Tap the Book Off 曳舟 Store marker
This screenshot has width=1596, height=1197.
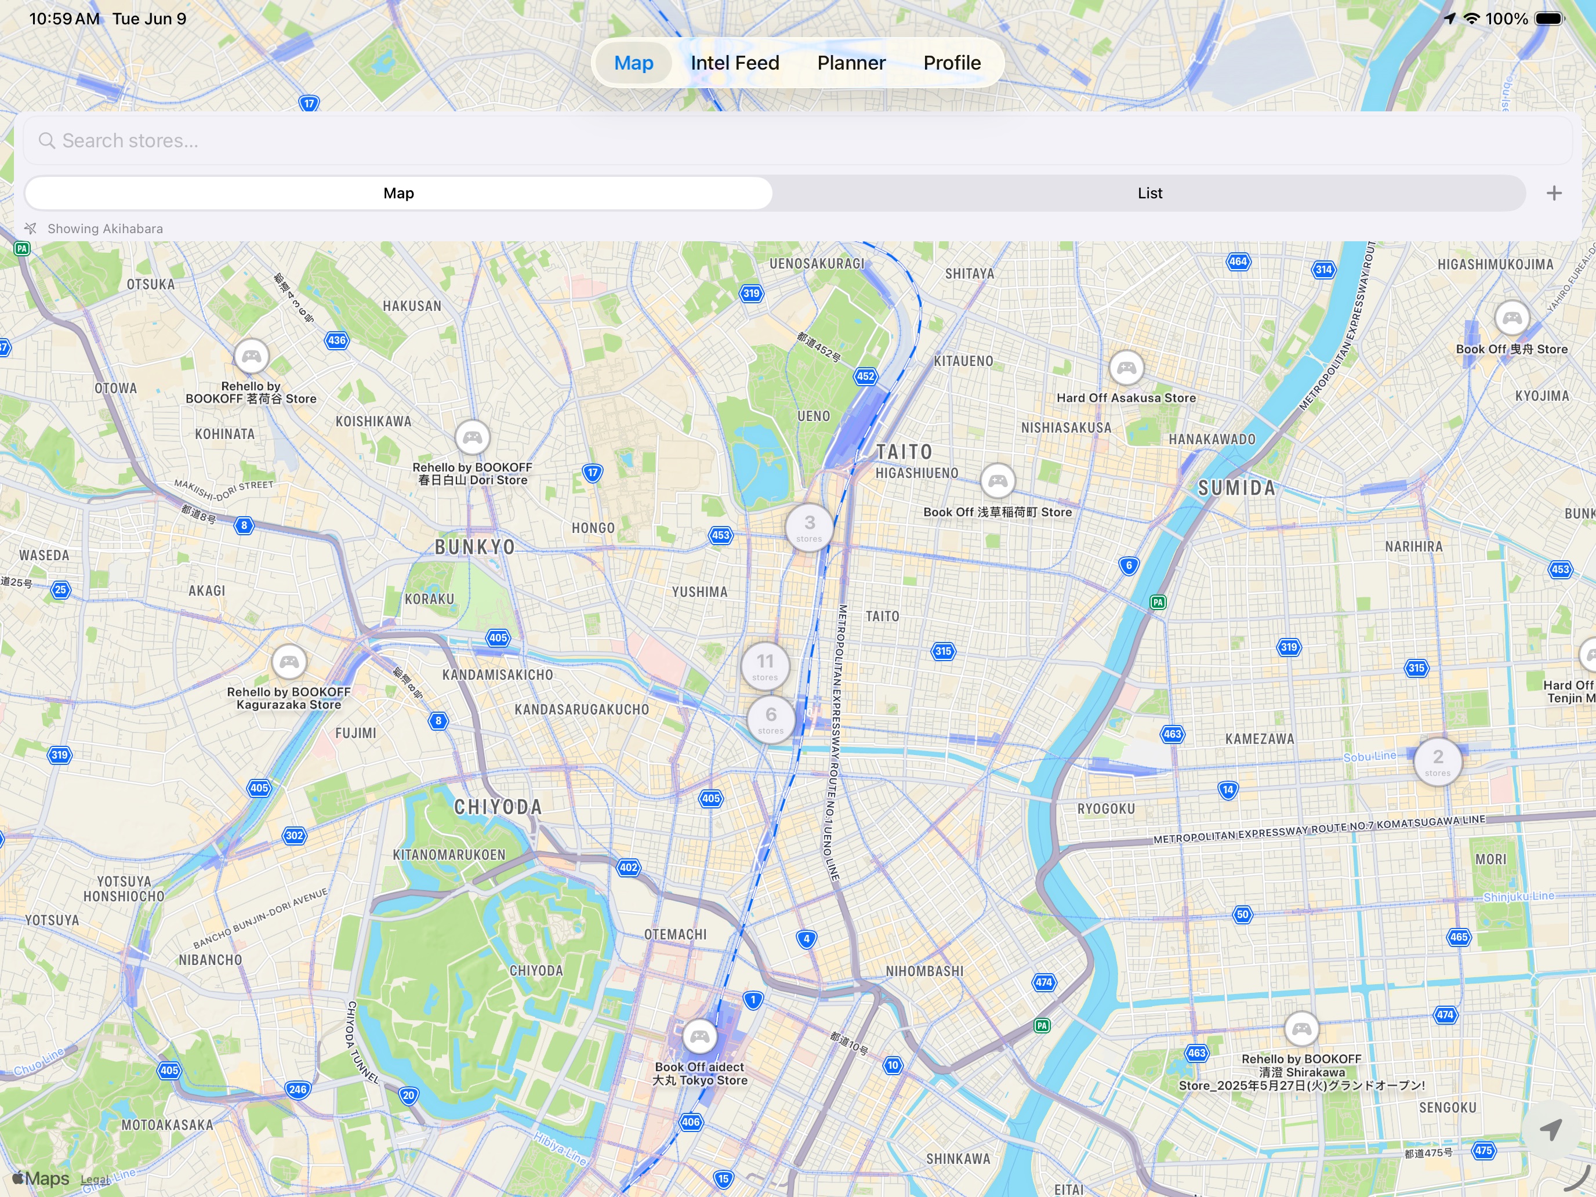(x=1511, y=318)
